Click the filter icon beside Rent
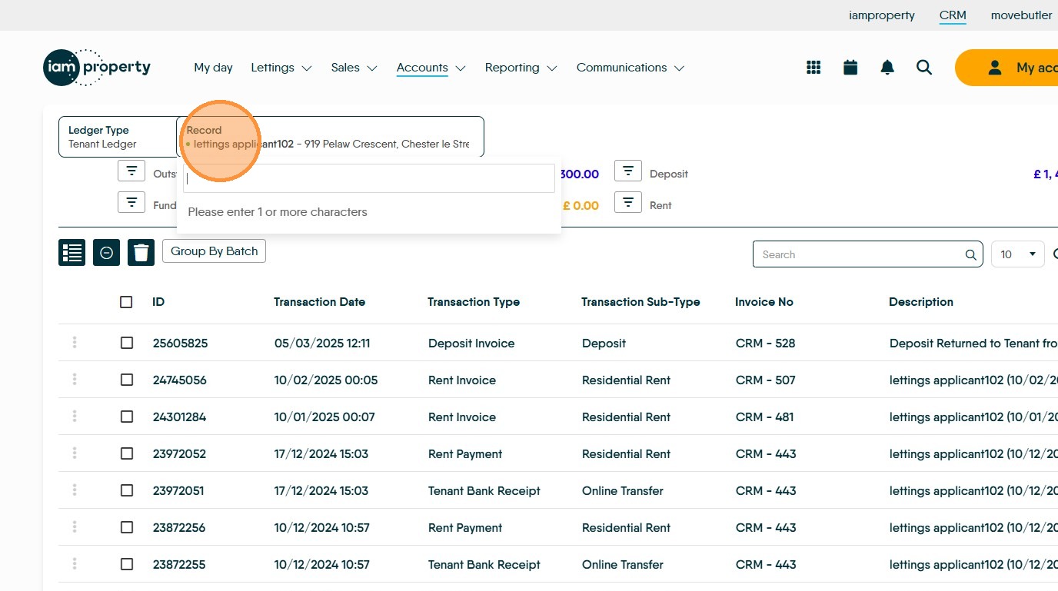 click(627, 203)
